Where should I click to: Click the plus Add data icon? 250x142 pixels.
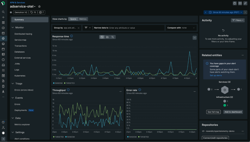point(3,17)
